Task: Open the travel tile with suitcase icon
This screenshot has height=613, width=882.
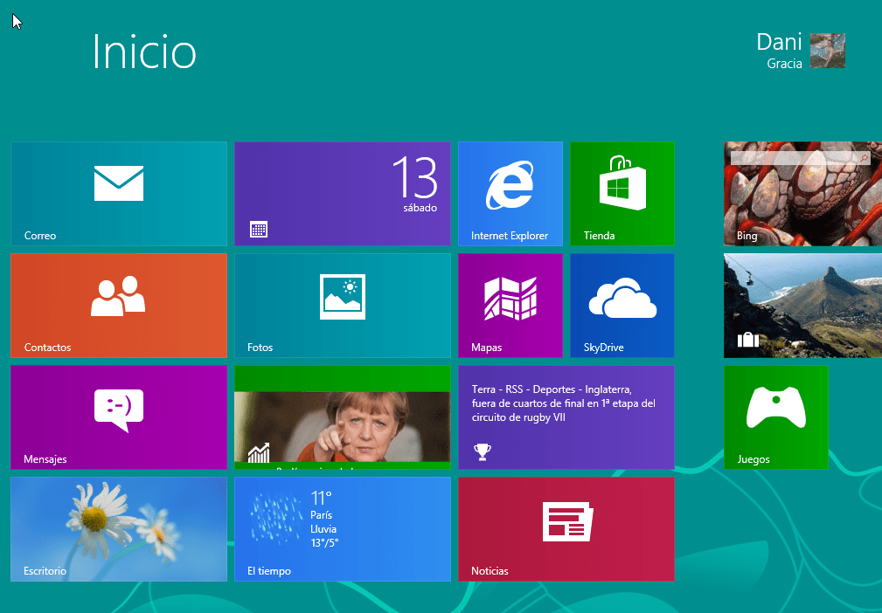Action: pyautogui.click(x=802, y=306)
